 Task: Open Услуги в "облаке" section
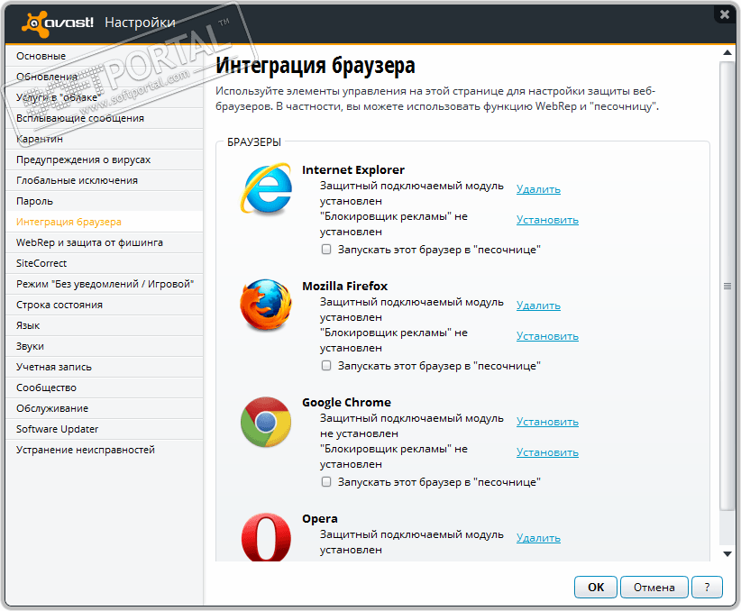pyautogui.click(x=105, y=97)
